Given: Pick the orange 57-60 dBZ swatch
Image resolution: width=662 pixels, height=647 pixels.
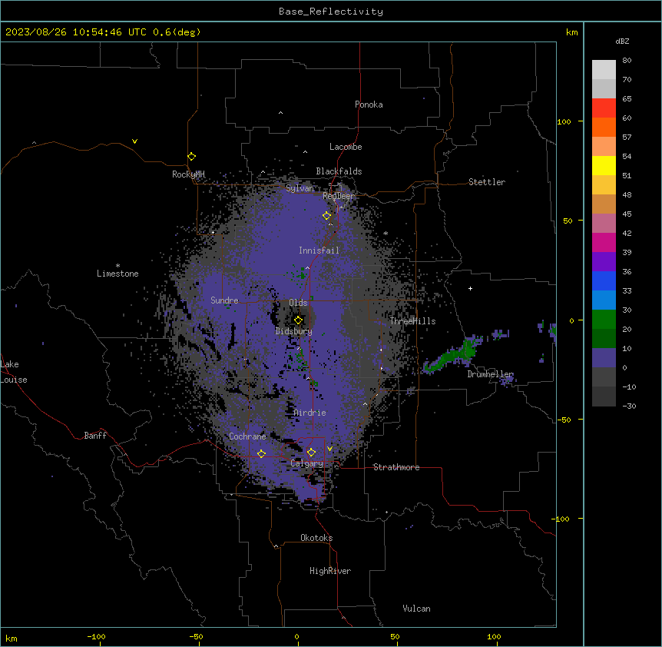Looking at the screenshot, I should pyautogui.click(x=604, y=127).
